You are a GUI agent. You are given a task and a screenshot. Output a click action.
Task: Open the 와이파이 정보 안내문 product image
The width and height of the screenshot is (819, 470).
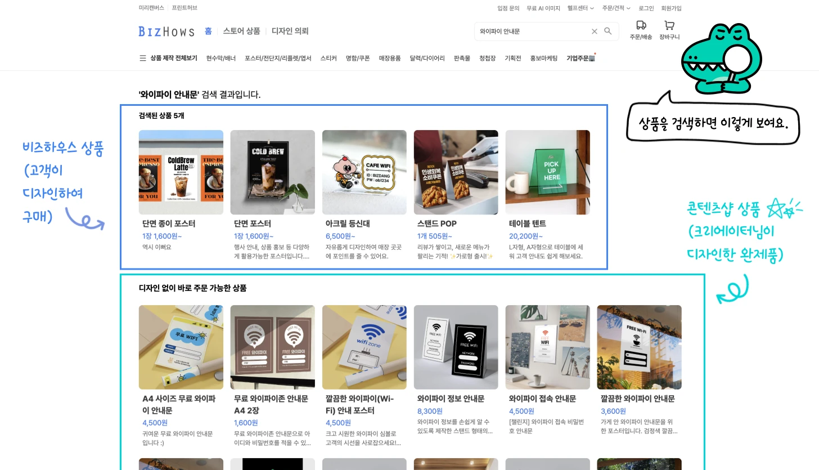pos(456,347)
